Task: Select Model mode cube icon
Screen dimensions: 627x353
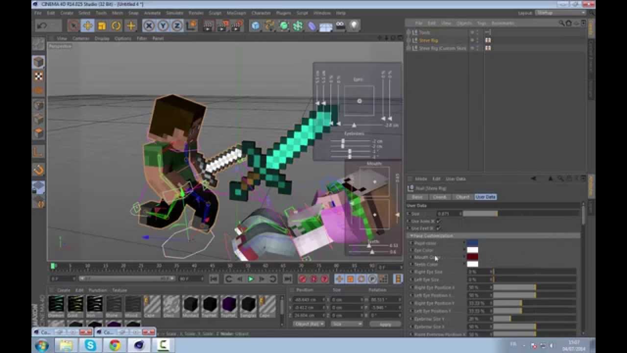Action: coord(39,62)
